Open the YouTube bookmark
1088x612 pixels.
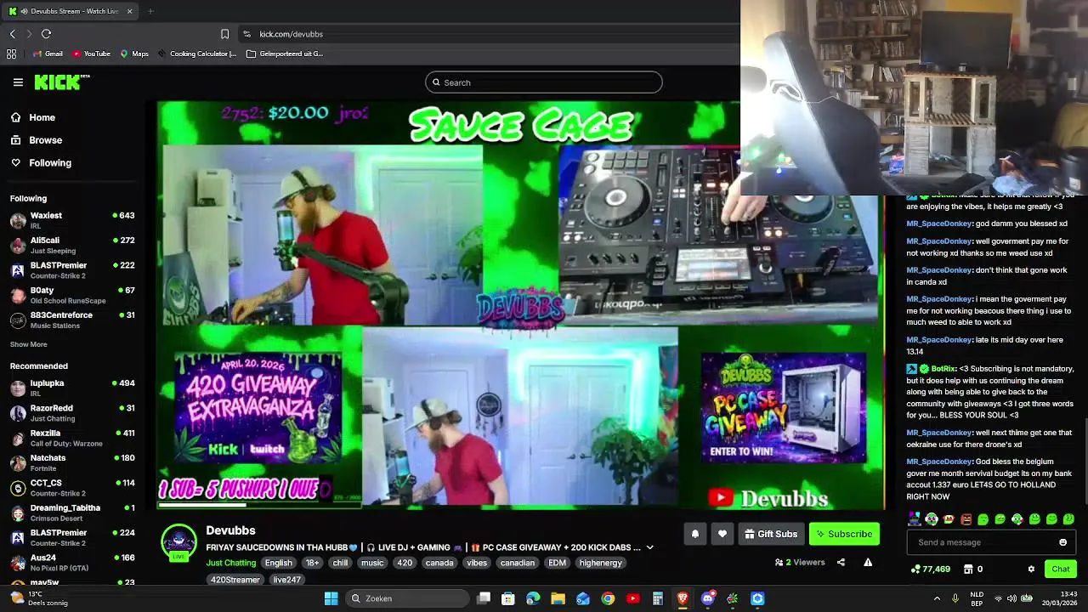pyautogui.click(x=91, y=54)
